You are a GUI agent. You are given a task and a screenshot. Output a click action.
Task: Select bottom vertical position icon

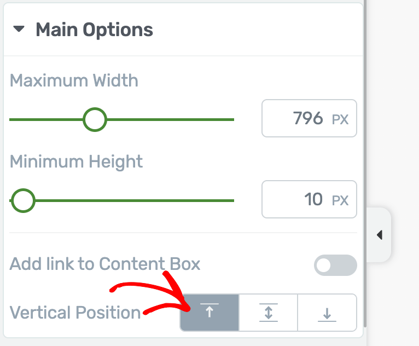(327, 312)
